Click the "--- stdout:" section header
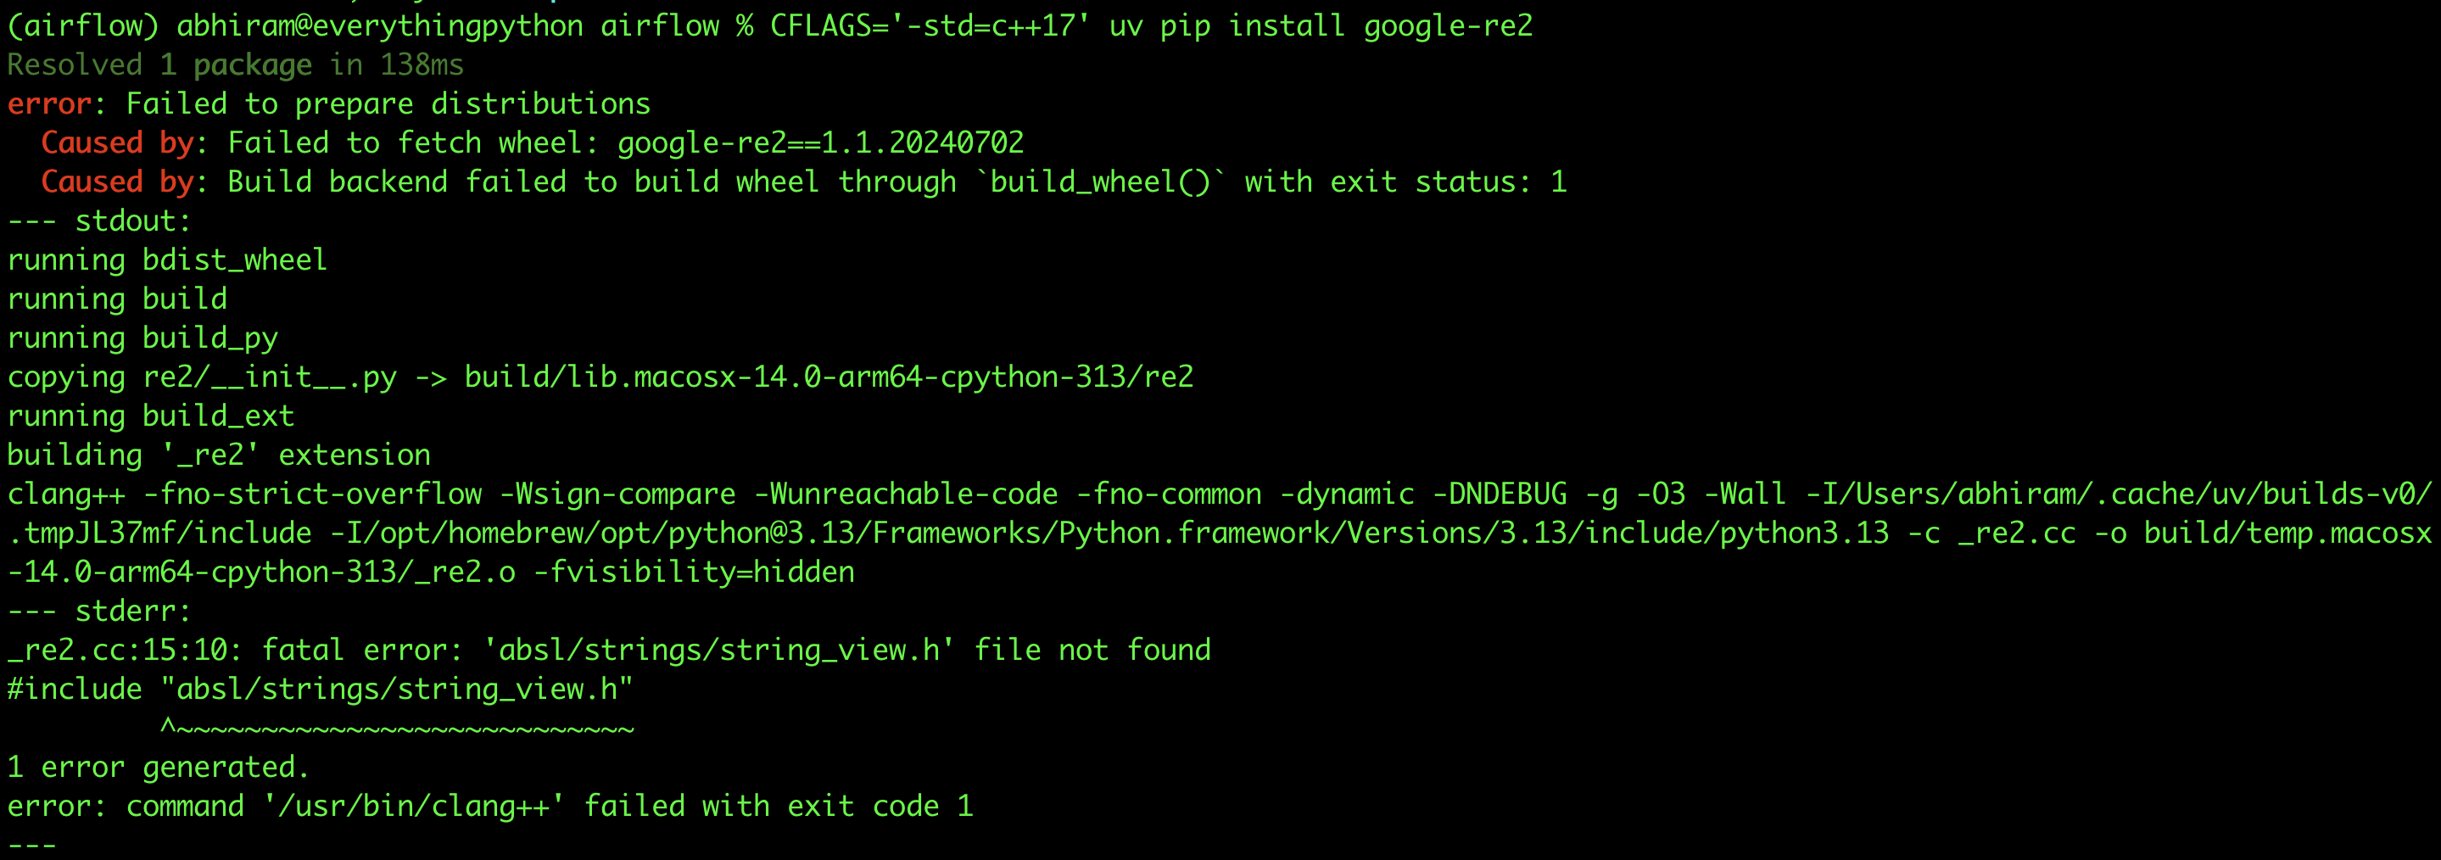This screenshot has height=860, width=2441. pyautogui.click(x=98, y=221)
